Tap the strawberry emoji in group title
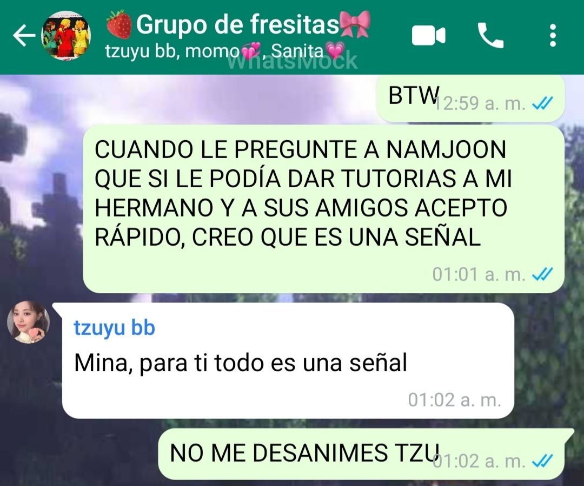 pyautogui.click(x=119, y=24)
